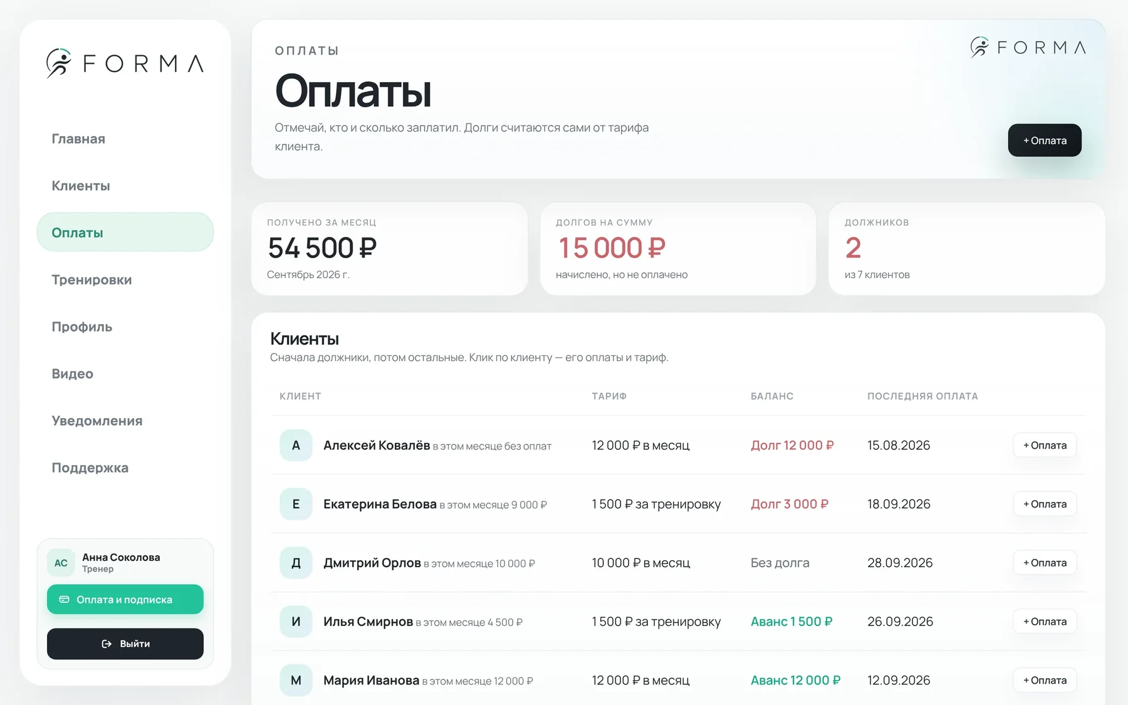Click the И avatar of Илья Смирнов

pyautogui.click(x=296, y=622)
